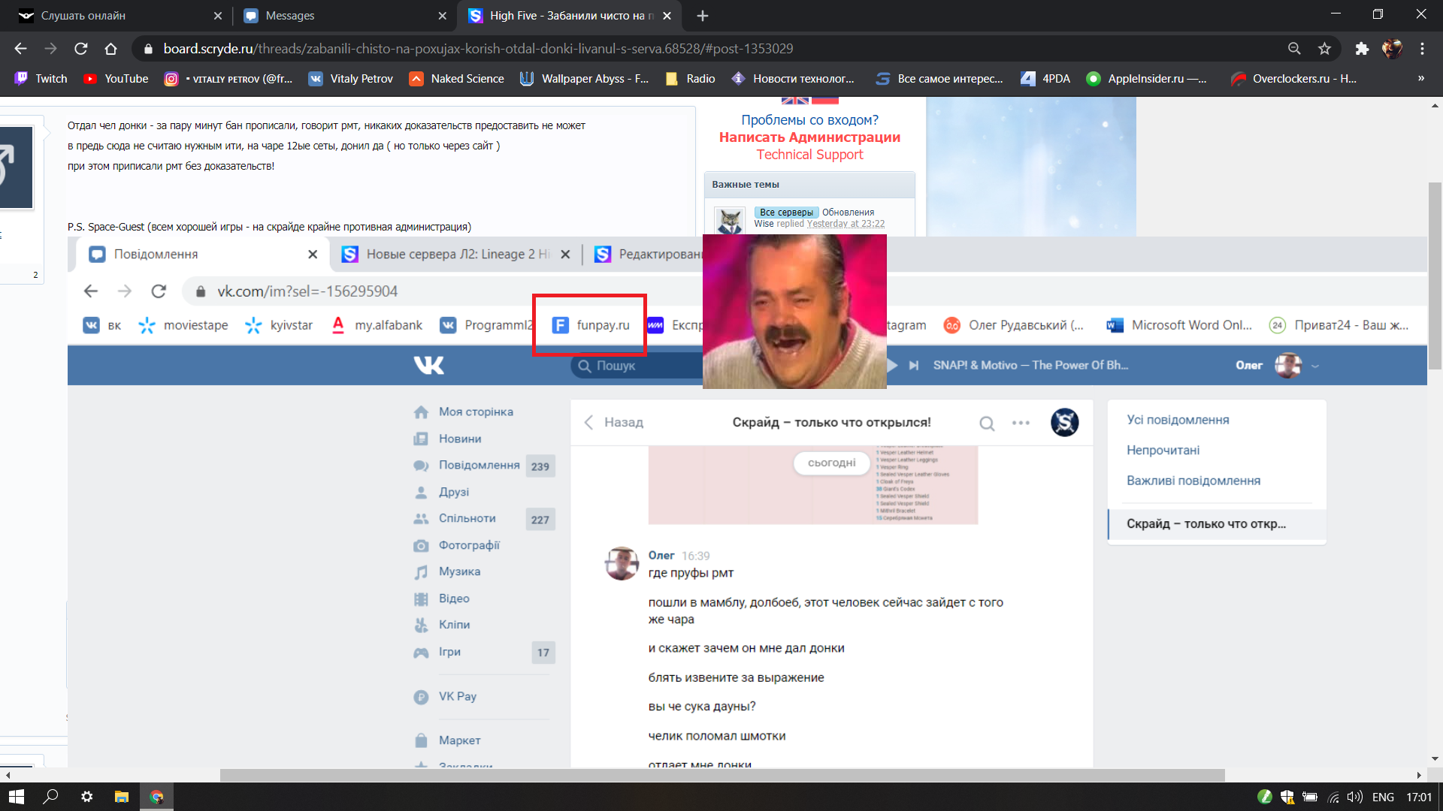Click the Chrome extensions puzzle icon
This screenshot has height=811, width=1443.
point(1362,49)
